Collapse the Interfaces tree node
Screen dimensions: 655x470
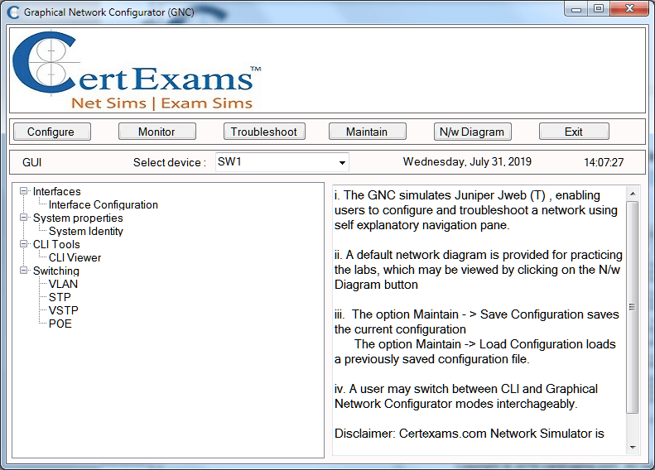pos(24,191)
